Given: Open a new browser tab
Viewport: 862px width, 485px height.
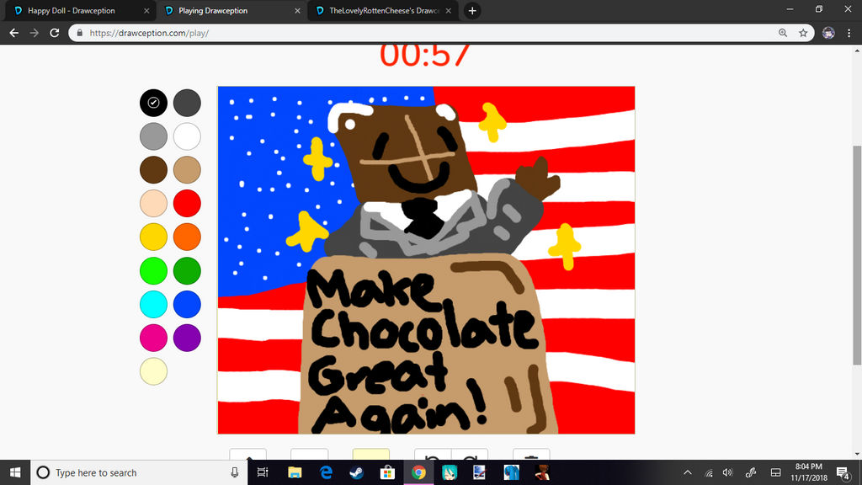Looking at the screenshot, I should point(472,11).
